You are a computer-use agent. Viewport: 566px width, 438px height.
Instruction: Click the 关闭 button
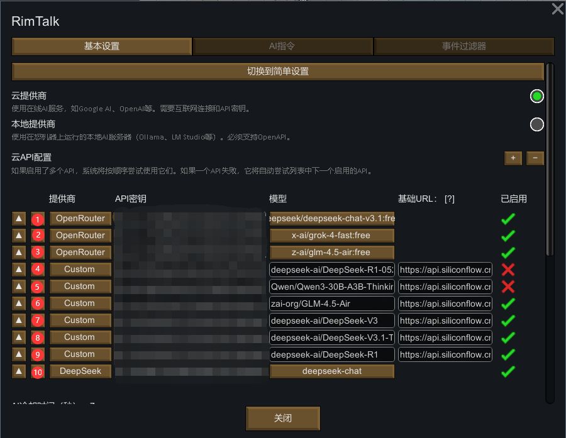point(282,419)
